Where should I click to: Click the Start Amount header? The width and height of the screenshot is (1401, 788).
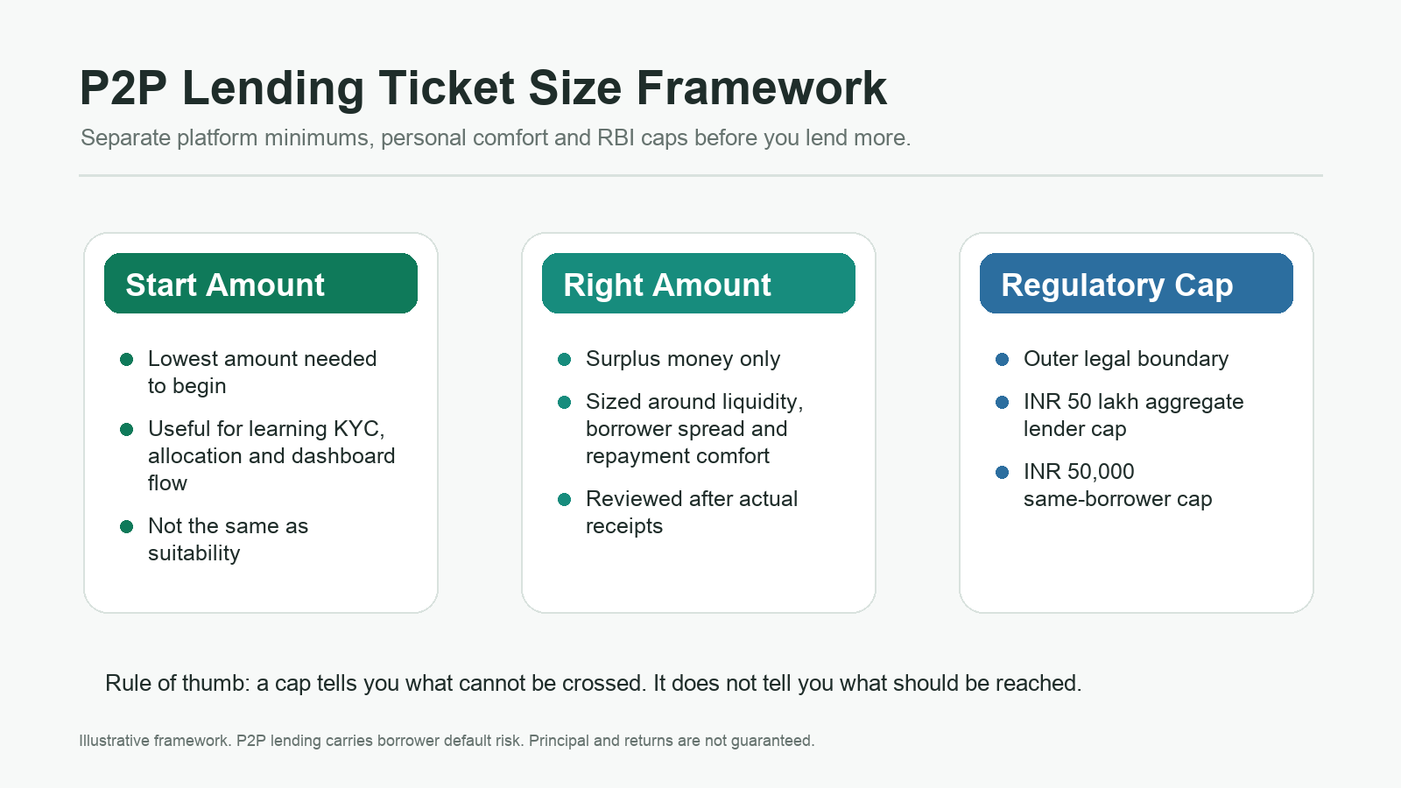(261, 284)
